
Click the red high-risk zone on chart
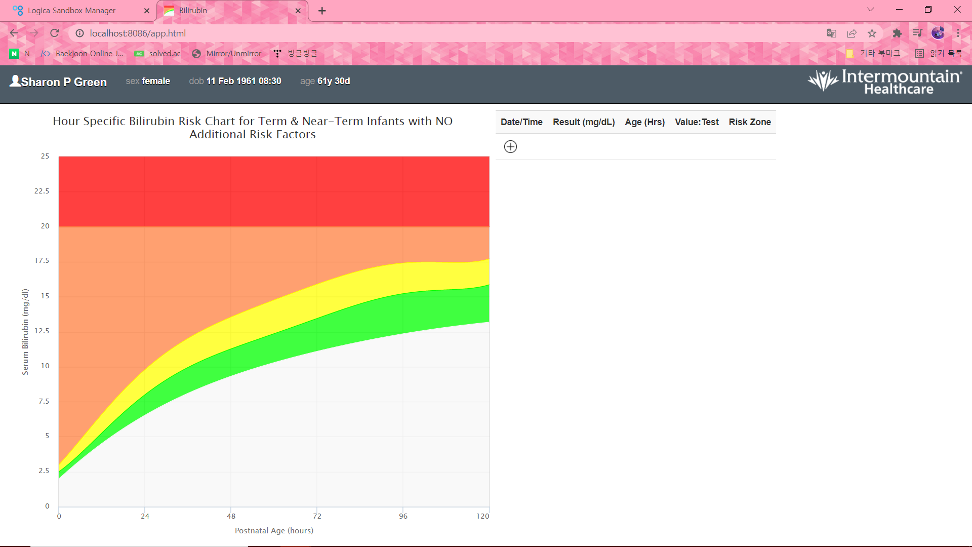coord(273,191)
